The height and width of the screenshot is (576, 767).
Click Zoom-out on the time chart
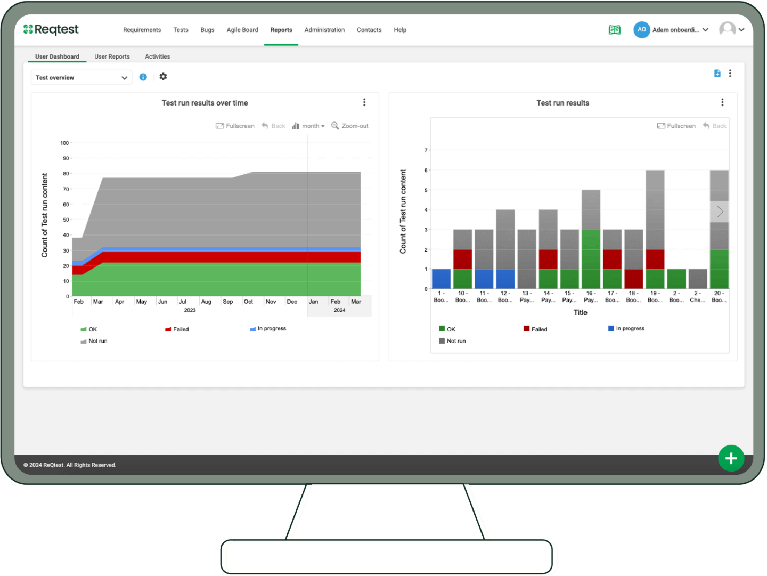click(350, 126)
